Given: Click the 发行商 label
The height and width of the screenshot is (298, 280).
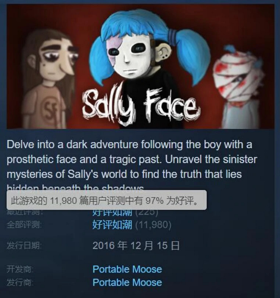Looking at the screenshot, I should [x=20, y=282].
